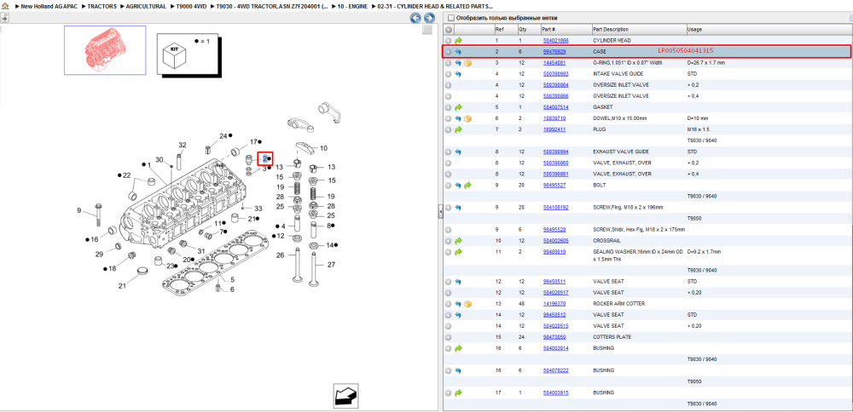
Task: Select the 'COTTERS PLATE' description text
Action: pyautogui.click(x=612, y=337)
